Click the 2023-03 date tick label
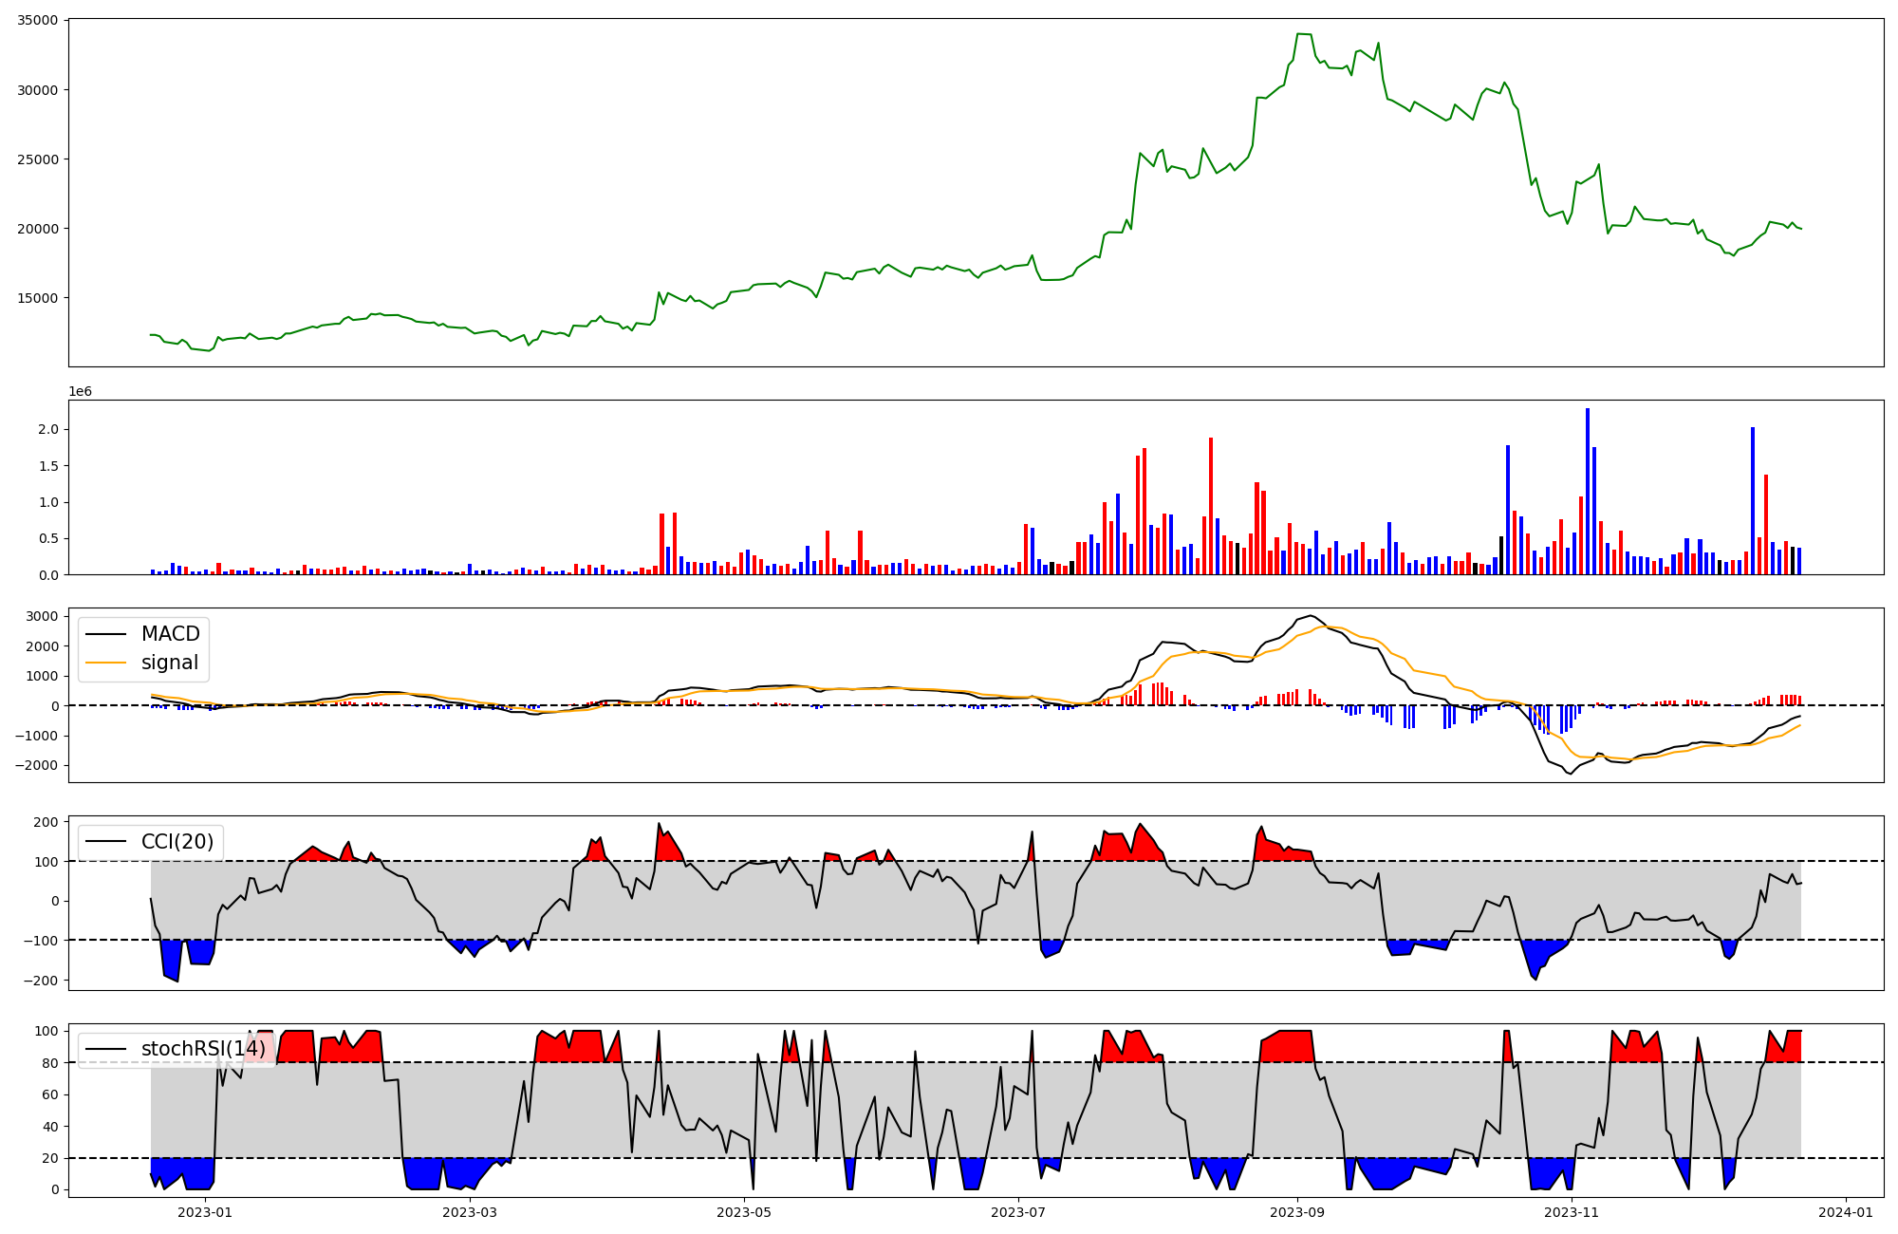This screenshot has height=1234, width=1898. [470, 1212]
